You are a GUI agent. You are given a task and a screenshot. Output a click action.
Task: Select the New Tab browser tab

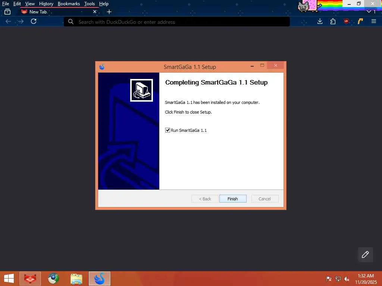(59, 12)
